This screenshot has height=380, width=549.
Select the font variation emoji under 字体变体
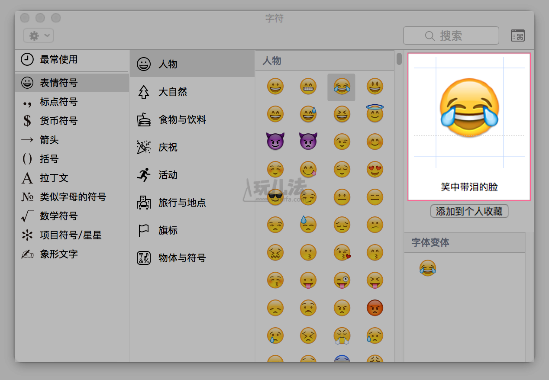428,268
